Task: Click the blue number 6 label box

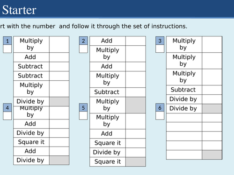Action: (160, 108)
